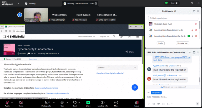
Task: Click the attach file icon in chat
Action: [163, 104]
